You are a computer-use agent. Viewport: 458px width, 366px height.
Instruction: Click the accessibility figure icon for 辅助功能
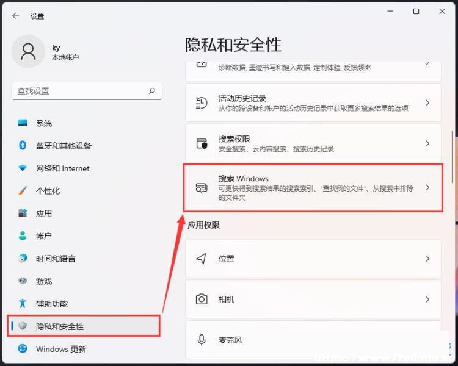[x=23, y=304]
